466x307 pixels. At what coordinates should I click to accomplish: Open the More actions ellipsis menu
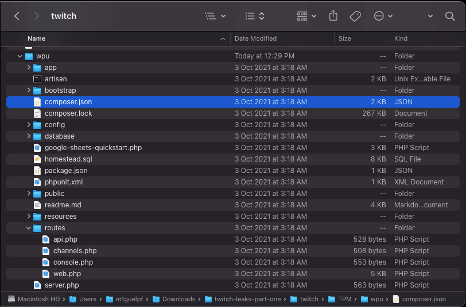tap(383, 16)
